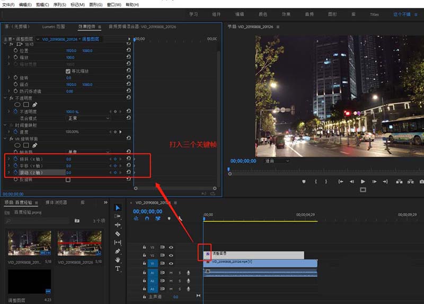This screenshot has height=304, width=424.
Task: Select the Hand tool
Action: [118, 260]
